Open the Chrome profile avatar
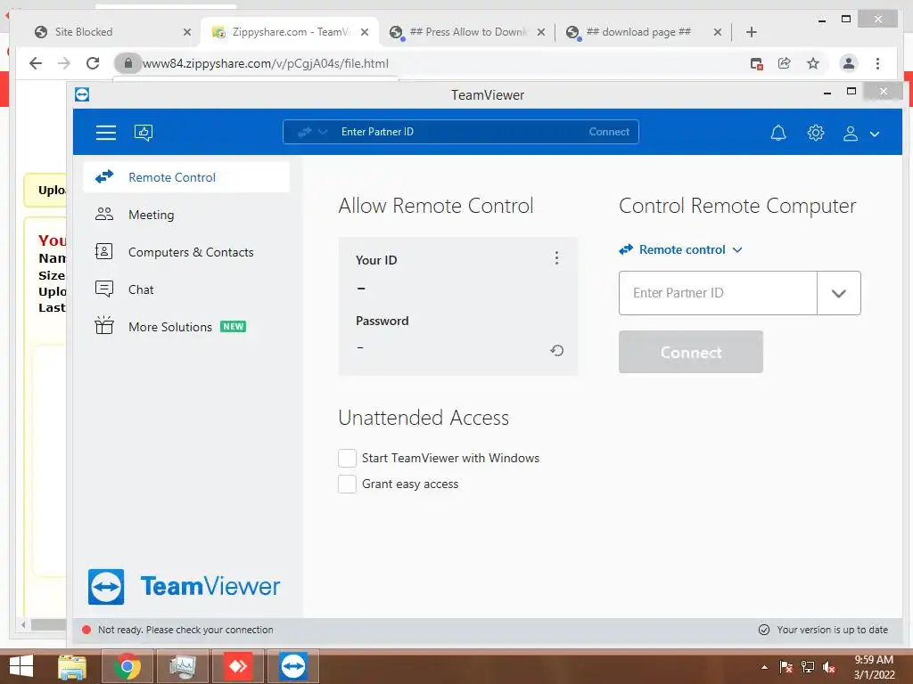Screen dimensions: 913x684 (x=849, y=63)
